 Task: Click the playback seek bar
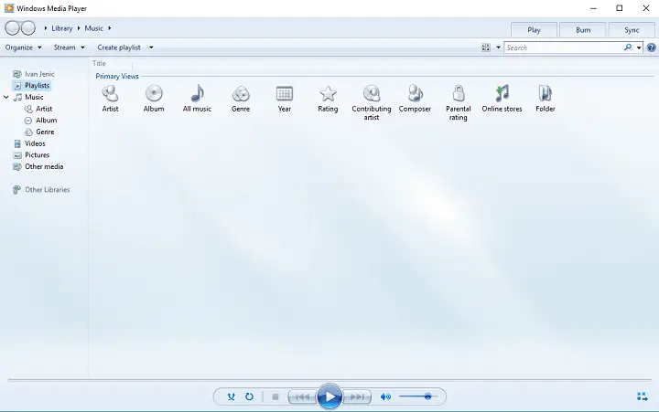point(329,380)
